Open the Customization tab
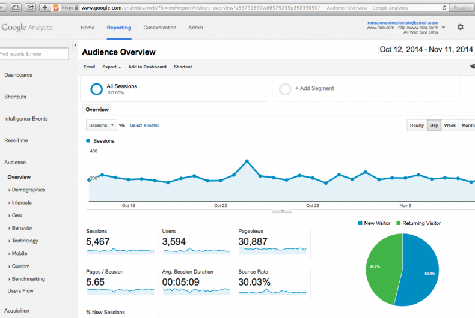The height and width of the screenshot is (318, 475). 160,28
